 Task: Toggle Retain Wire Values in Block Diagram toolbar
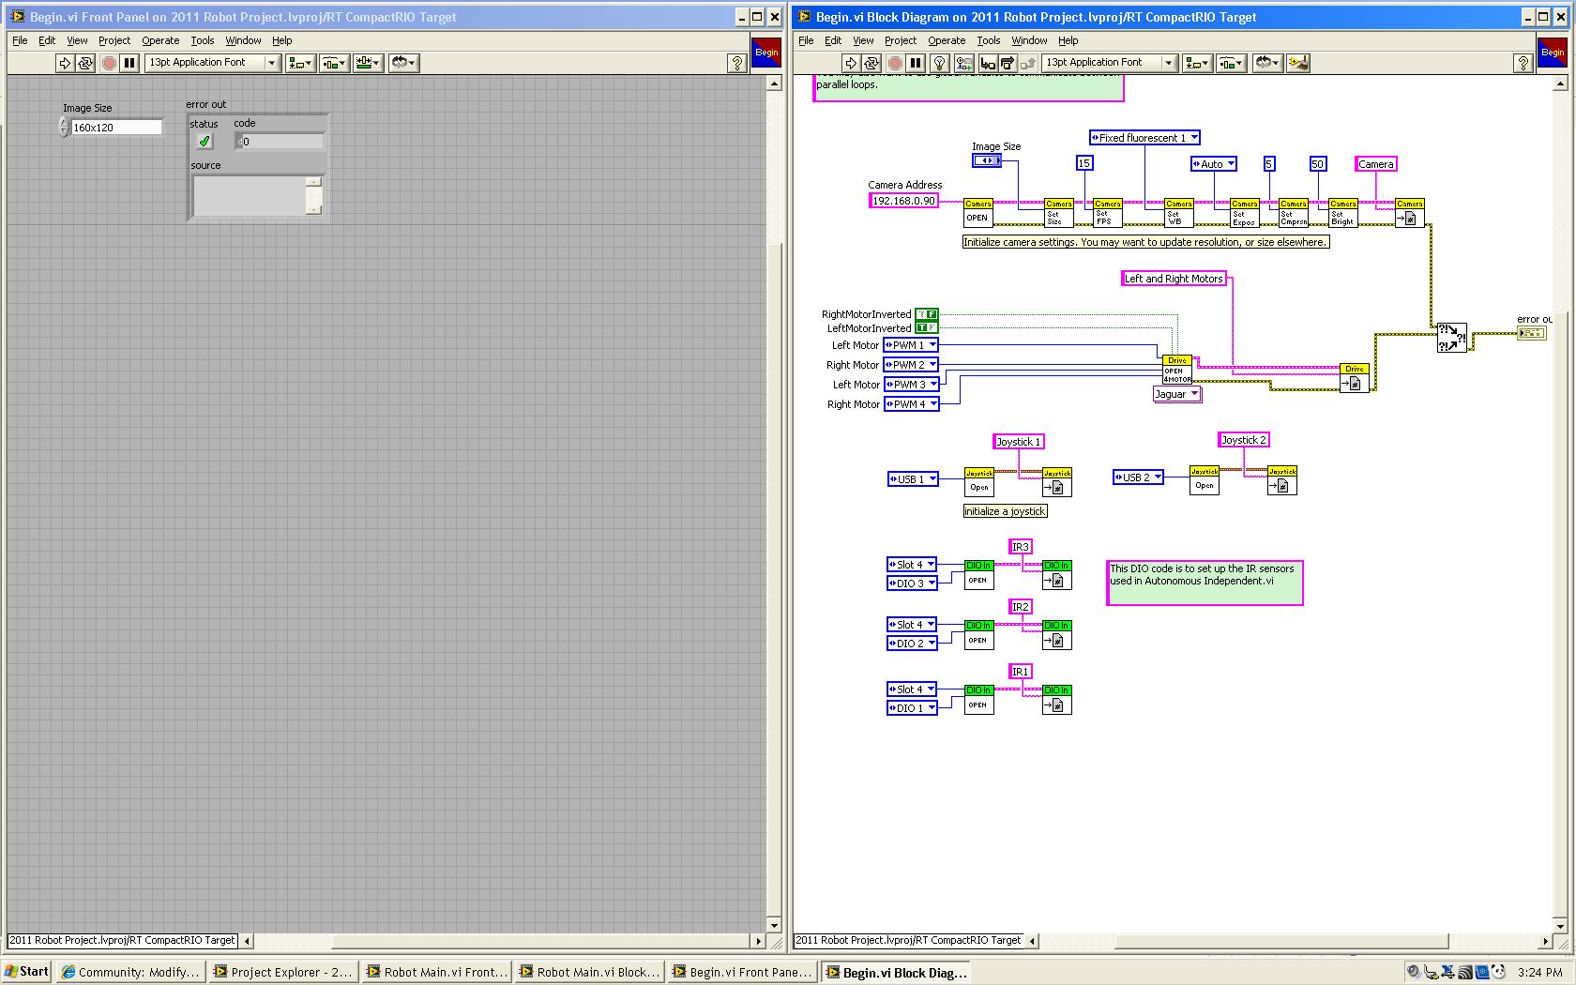[x=963, y=63]
